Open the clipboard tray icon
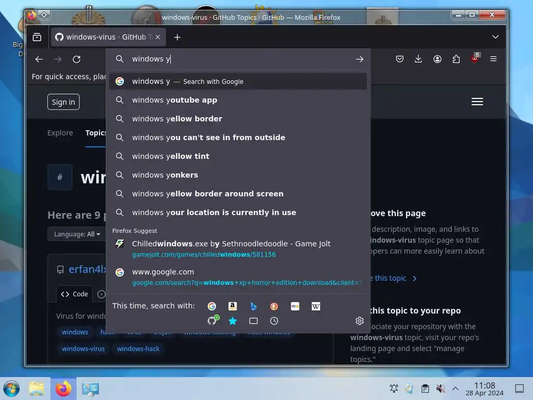 tap(425, 388)
